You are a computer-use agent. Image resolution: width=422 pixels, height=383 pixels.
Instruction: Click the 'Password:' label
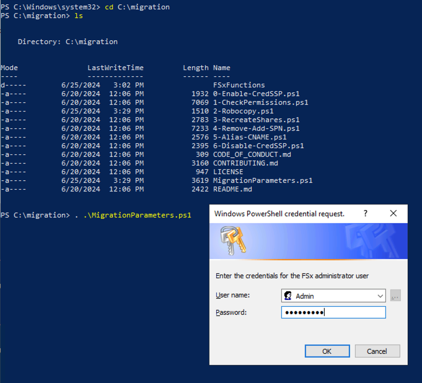tap(231, 312)
